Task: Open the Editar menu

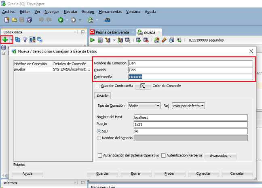Action: click(x=25, y=12)
